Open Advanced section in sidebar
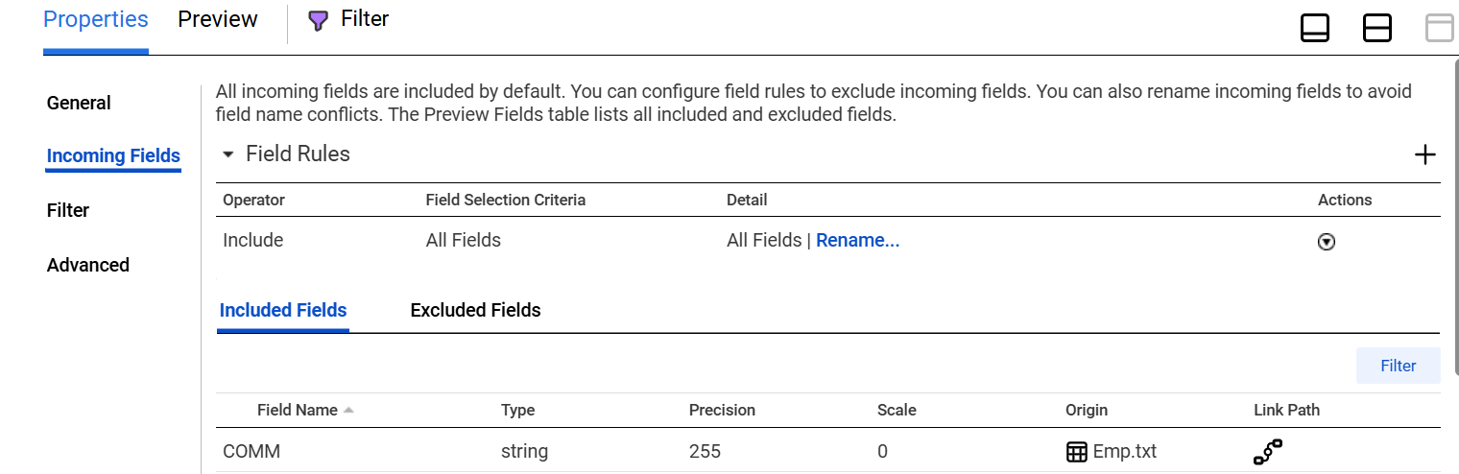Viewport: 1459px width, 474px height. click(88, 265)
